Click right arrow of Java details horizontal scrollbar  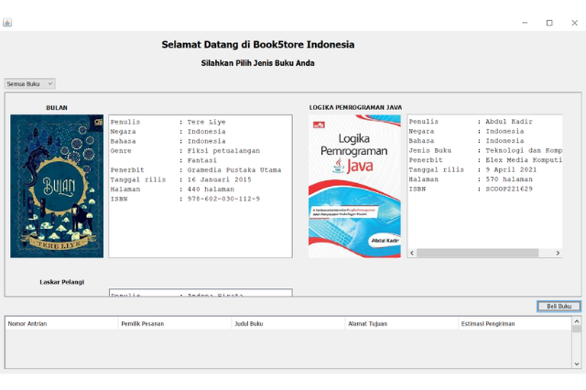coord(558,253)
